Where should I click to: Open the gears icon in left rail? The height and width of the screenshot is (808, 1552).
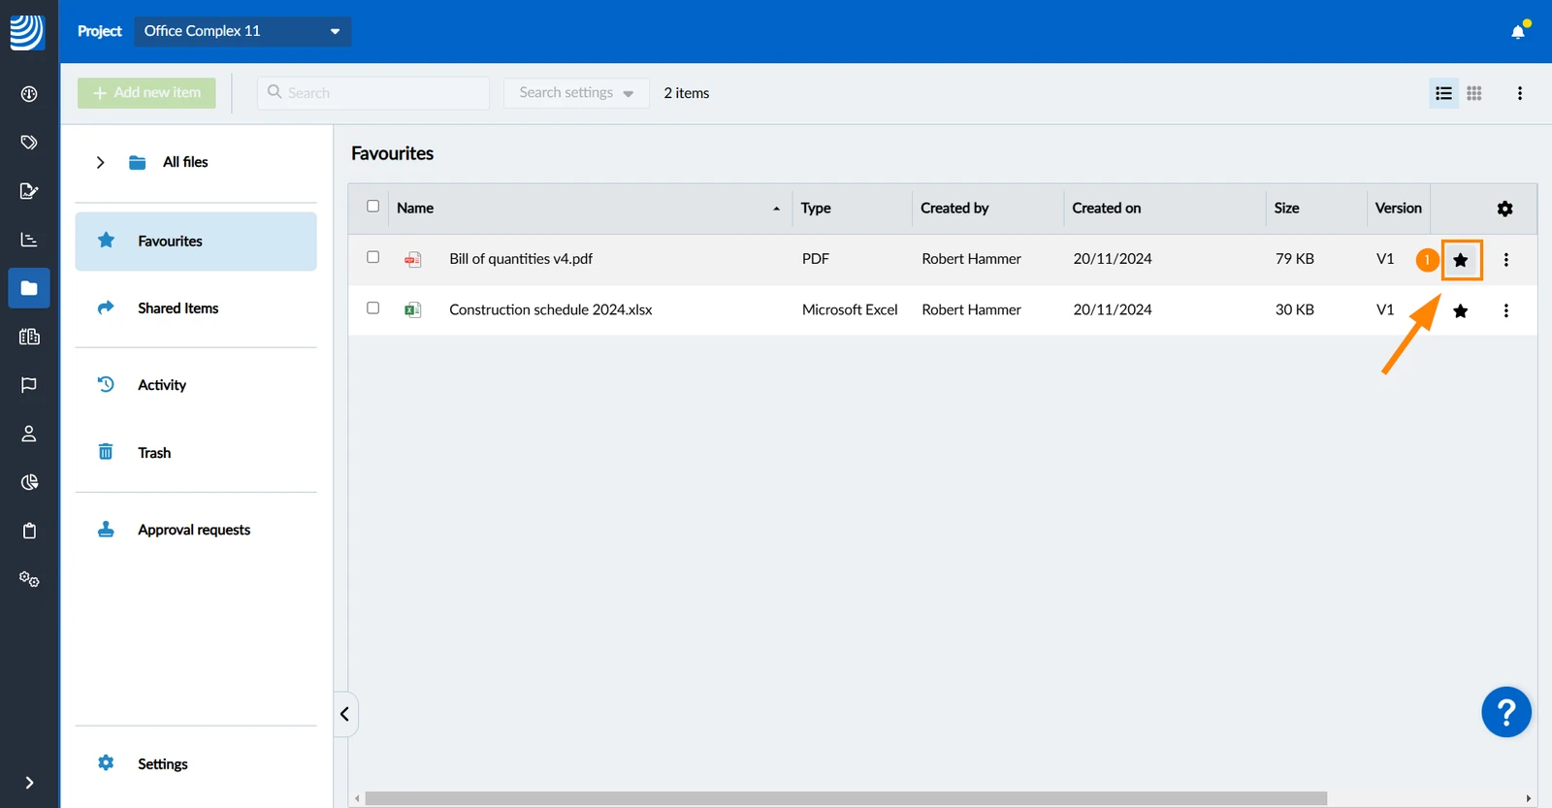[29, 579]
